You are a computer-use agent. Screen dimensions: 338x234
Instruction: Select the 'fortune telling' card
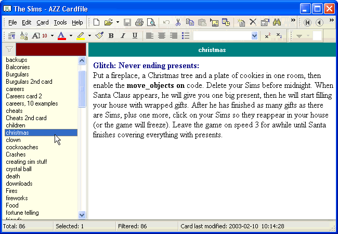point(22,213)
